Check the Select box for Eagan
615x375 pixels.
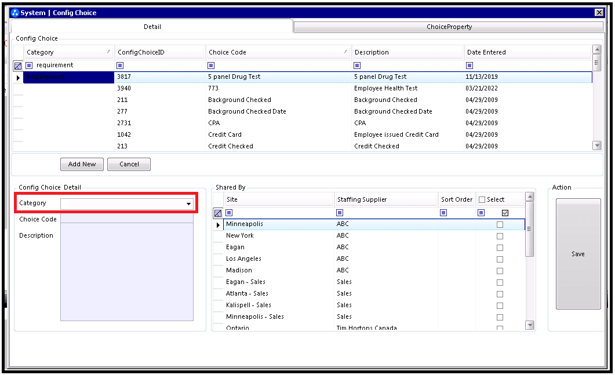(x=500, y=248)
